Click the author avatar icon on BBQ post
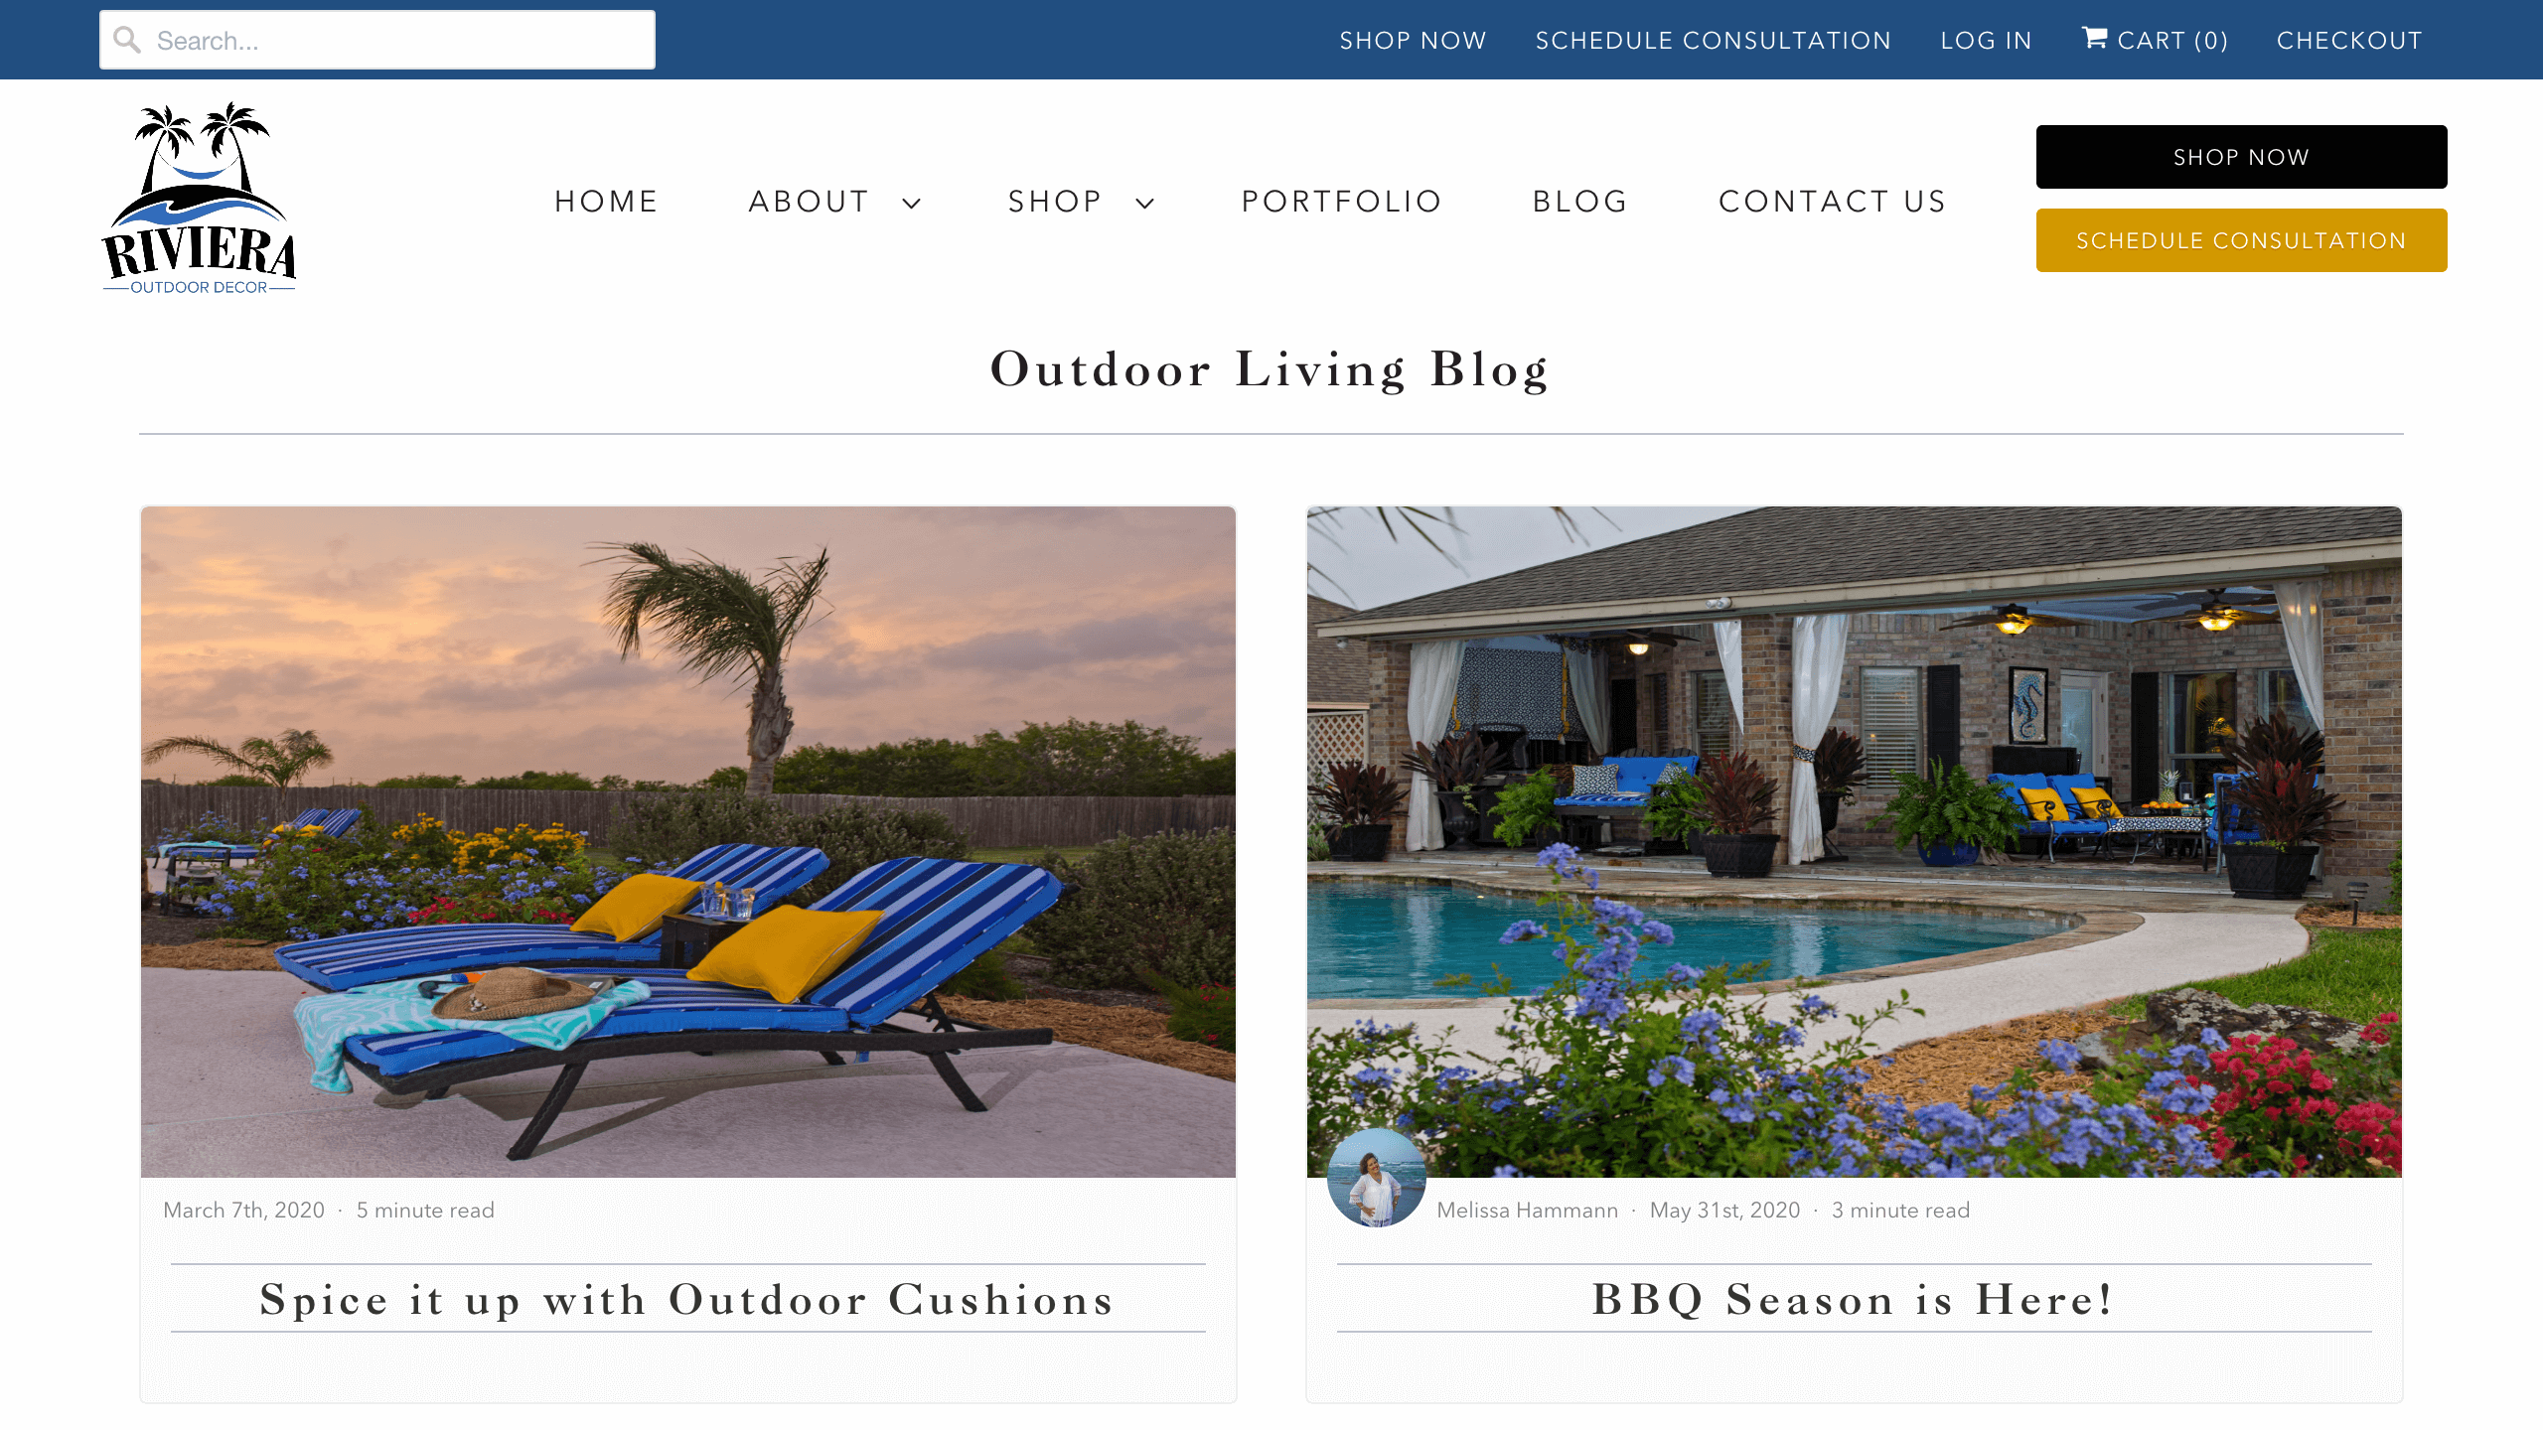The image size is (2543, 1430). point(1376,1177)
